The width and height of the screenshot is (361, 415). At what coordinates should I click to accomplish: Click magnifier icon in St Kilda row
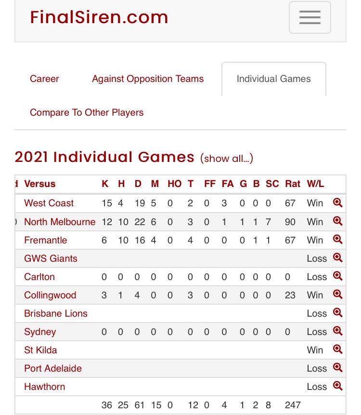tap(337, 349)
